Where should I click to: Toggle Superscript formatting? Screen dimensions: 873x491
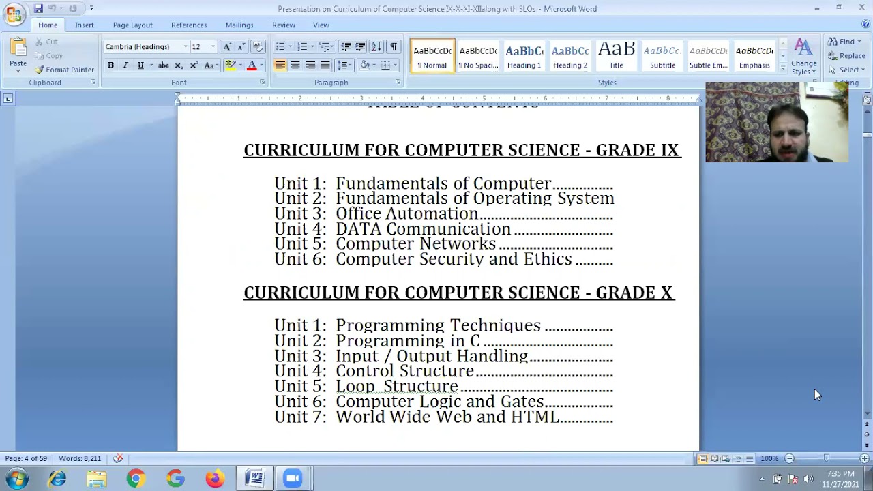point(194,65)
